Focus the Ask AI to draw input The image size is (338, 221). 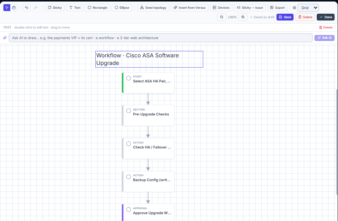(161, 38)
